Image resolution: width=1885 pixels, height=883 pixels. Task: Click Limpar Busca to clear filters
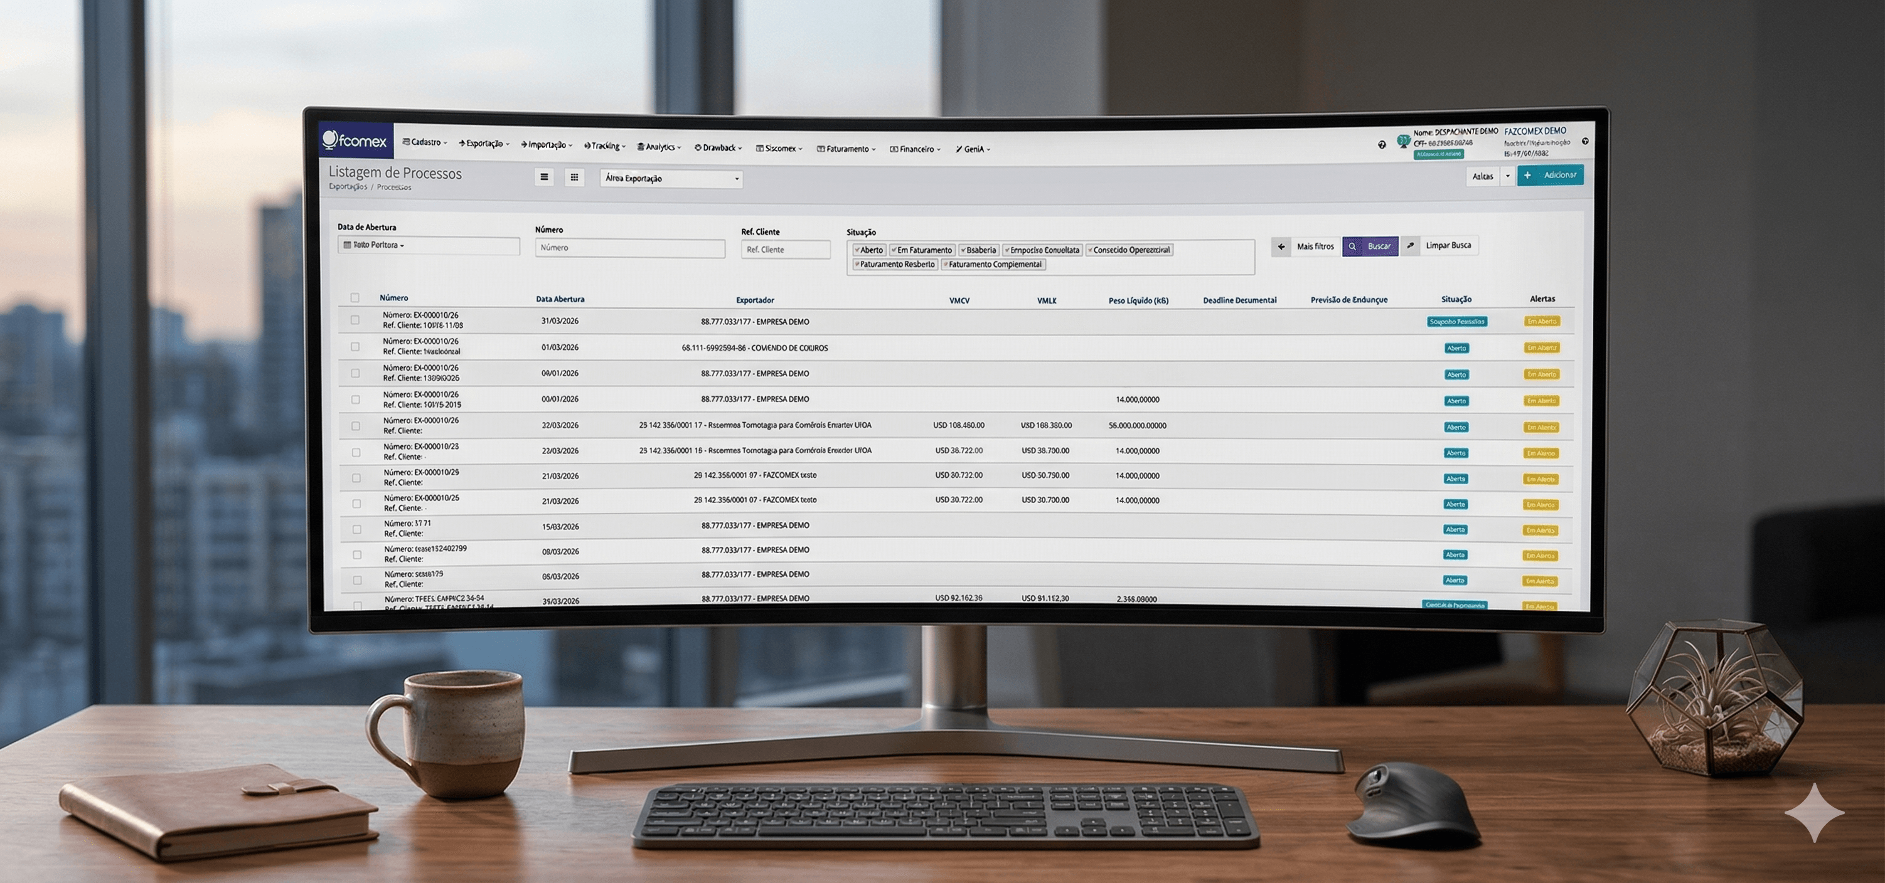tap(1449, 246)
